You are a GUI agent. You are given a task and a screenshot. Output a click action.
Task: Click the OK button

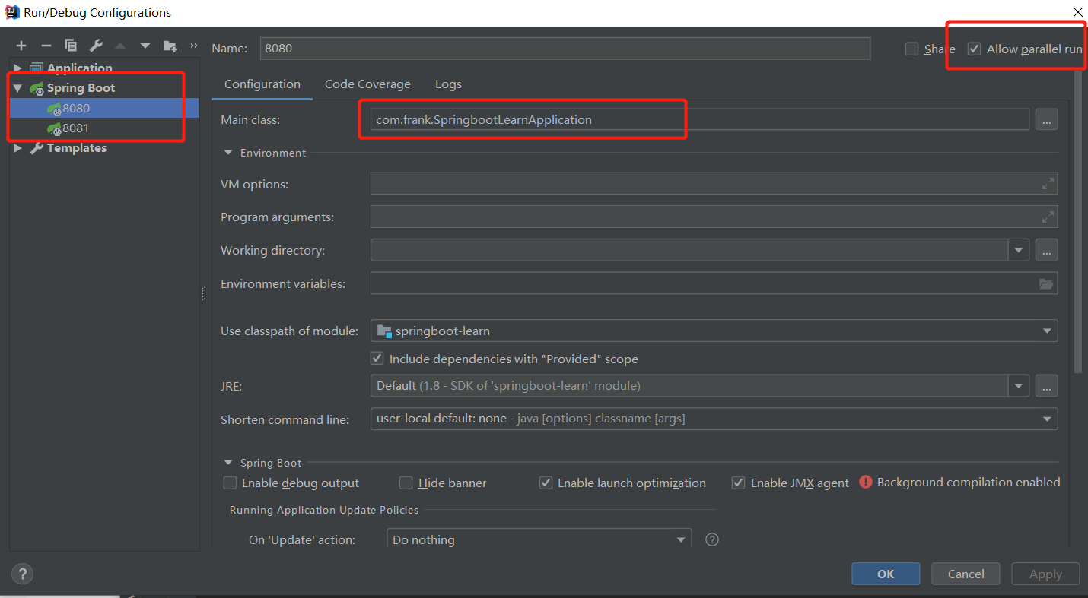(886, 574)
